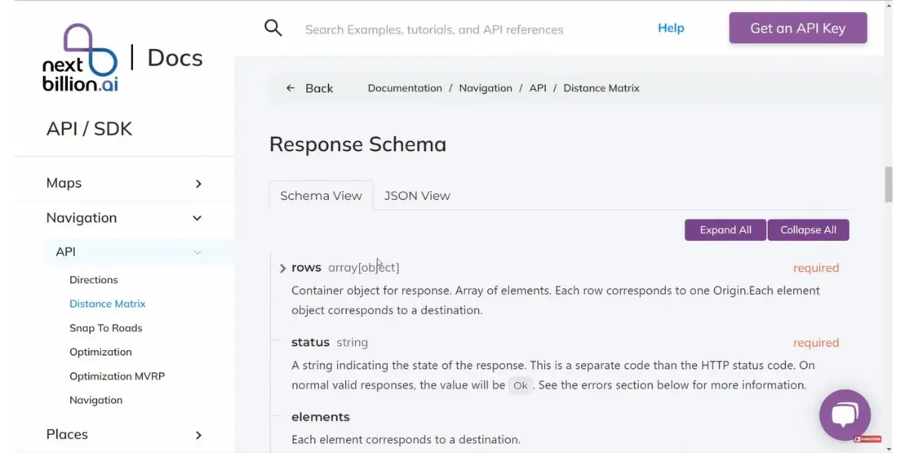Click the Get an API Key button
The width and height of the screenshot is (907, 453).
798,28
